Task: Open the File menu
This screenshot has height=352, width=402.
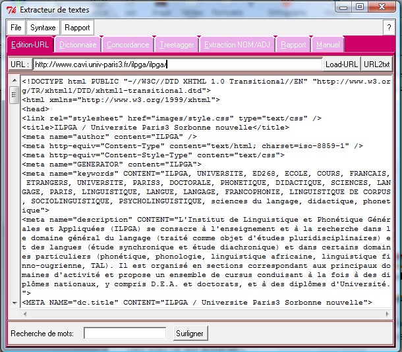Action: 16,28
